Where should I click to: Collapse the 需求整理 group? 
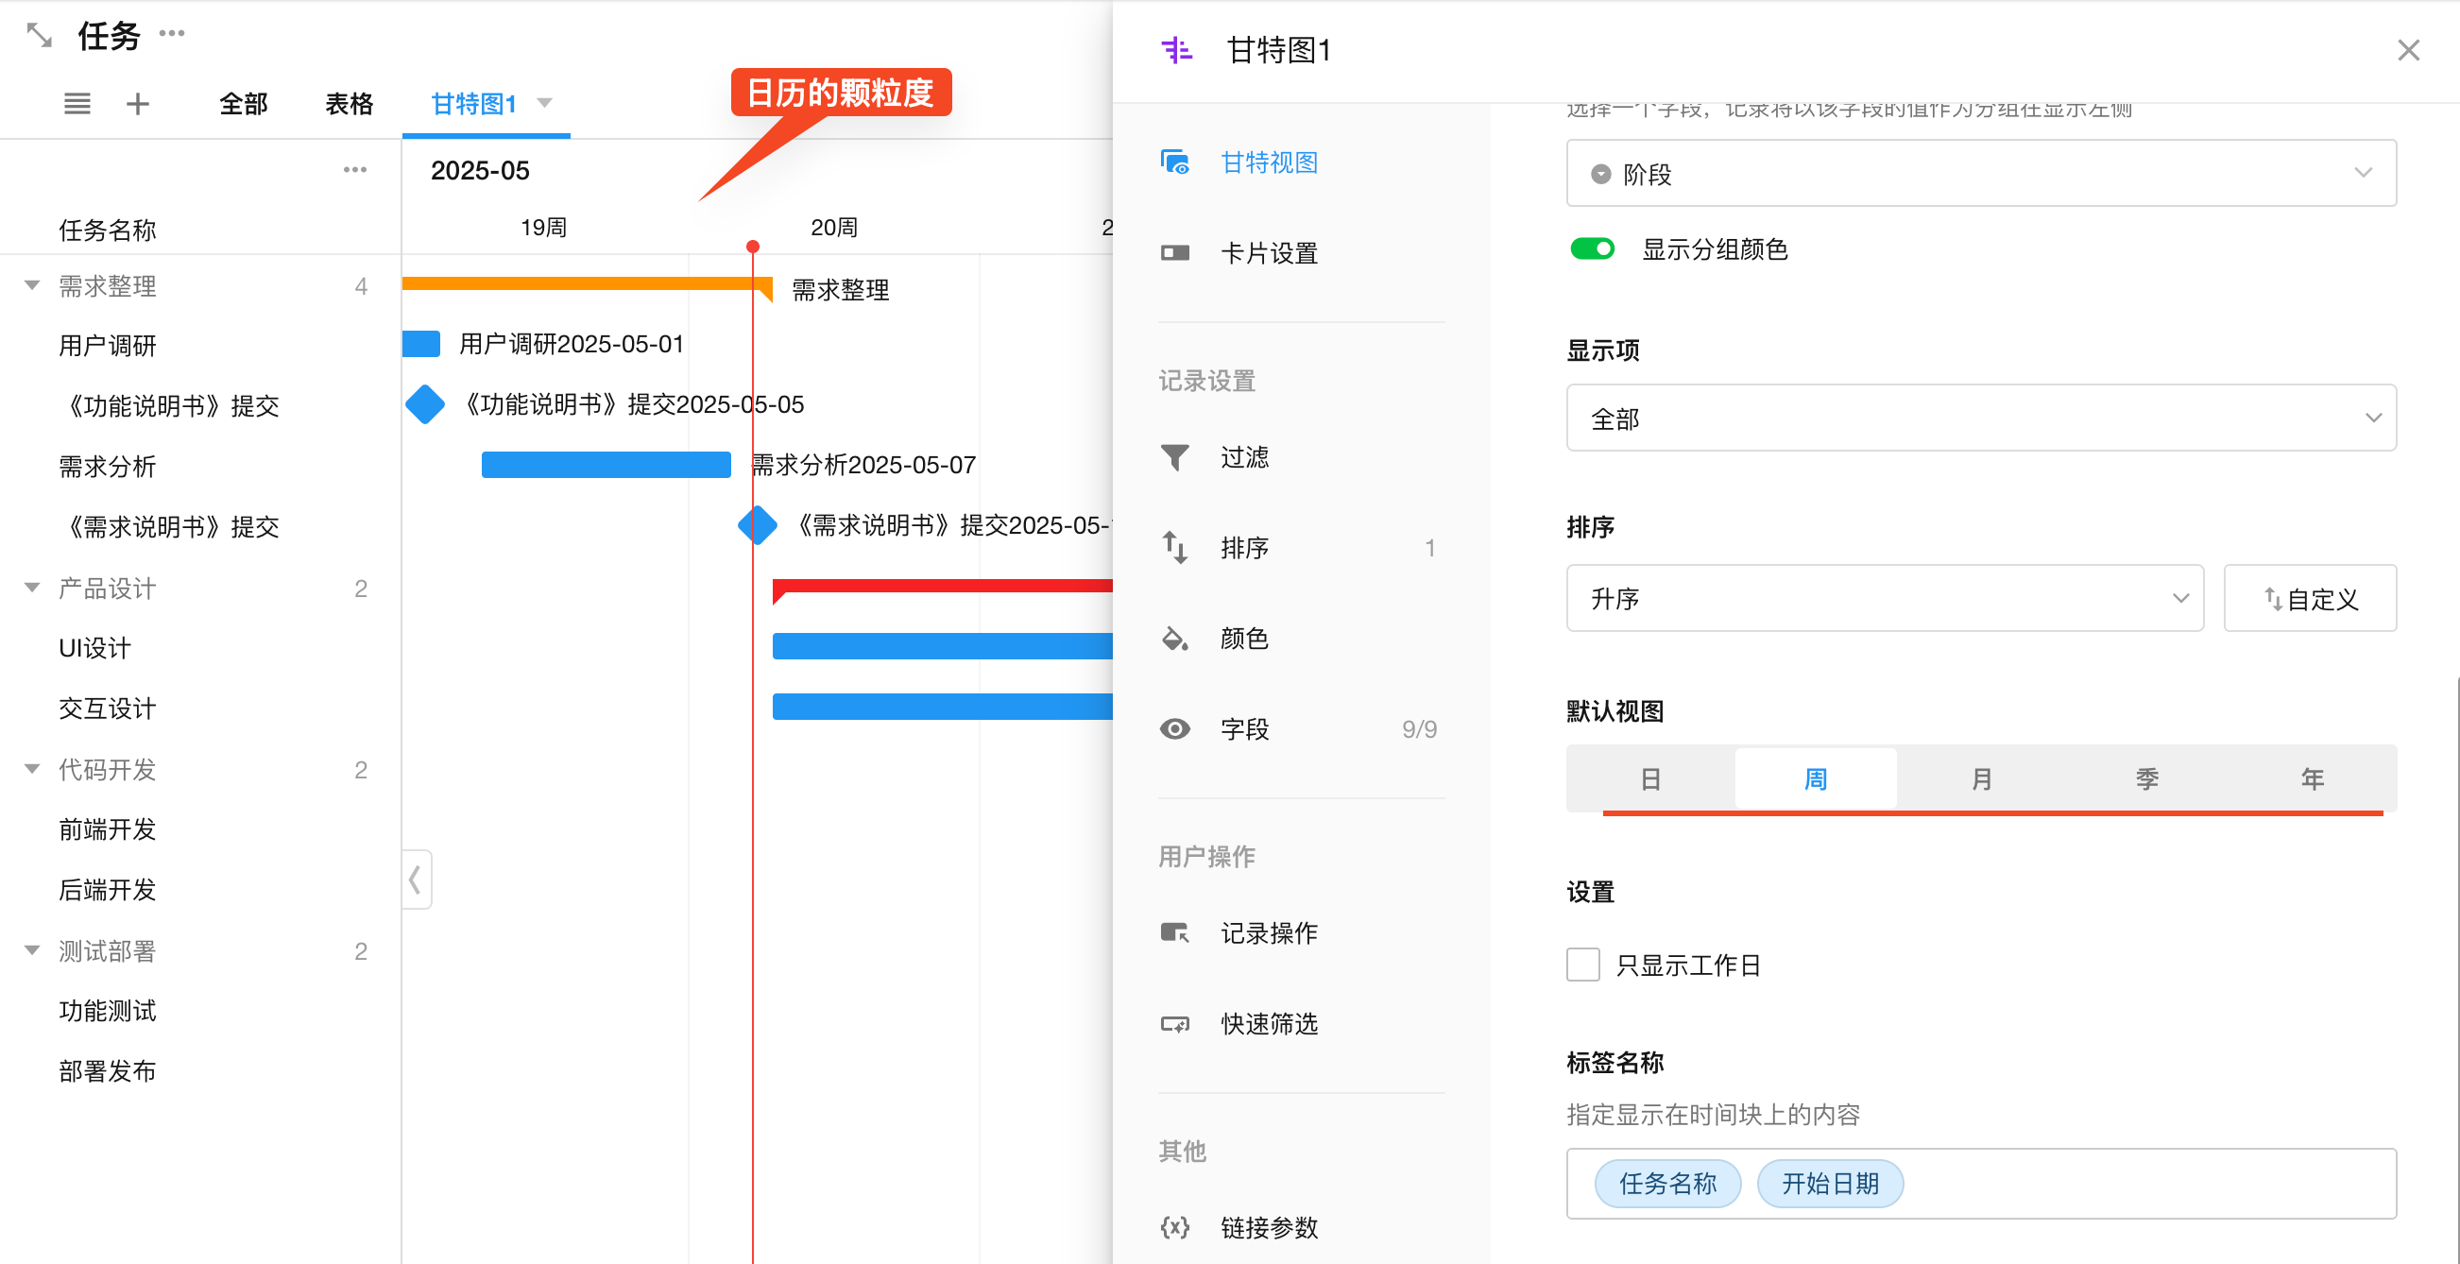pos(32,285)
